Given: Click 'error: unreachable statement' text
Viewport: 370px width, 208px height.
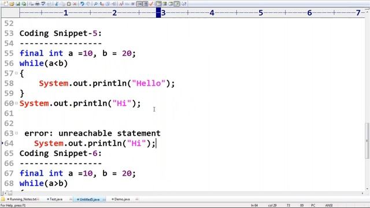Looking at the screenshot, I should click(92, 133).
